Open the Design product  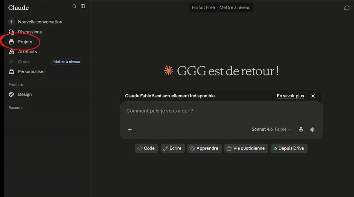(x=25, y=95)
